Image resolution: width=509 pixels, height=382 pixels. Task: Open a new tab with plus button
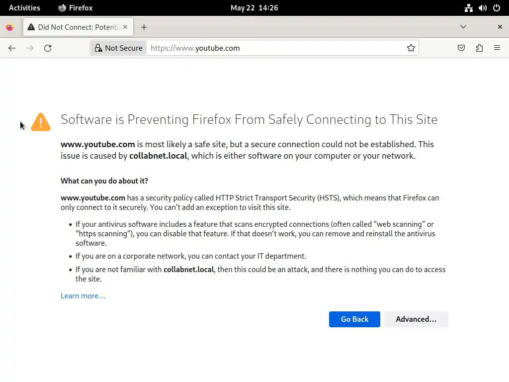tap(144, 27)
